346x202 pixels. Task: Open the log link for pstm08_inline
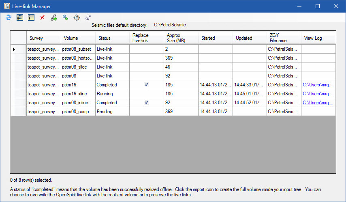click(x=318, y=103)
